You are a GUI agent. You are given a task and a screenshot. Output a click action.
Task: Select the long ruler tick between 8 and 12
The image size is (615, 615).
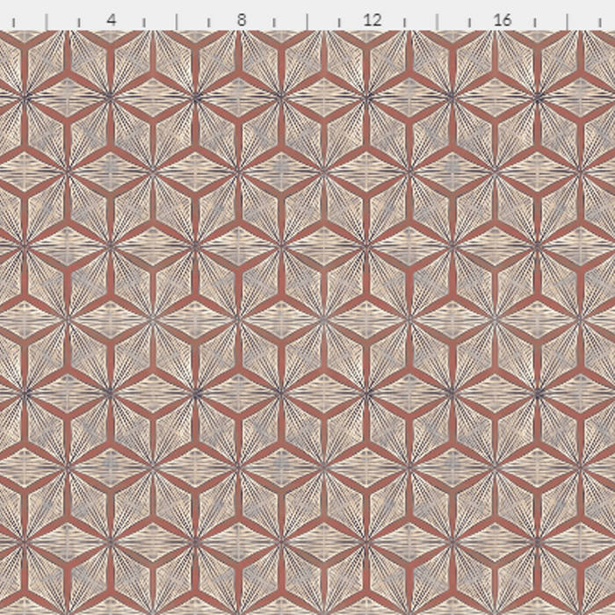click(x=307, y=21)
